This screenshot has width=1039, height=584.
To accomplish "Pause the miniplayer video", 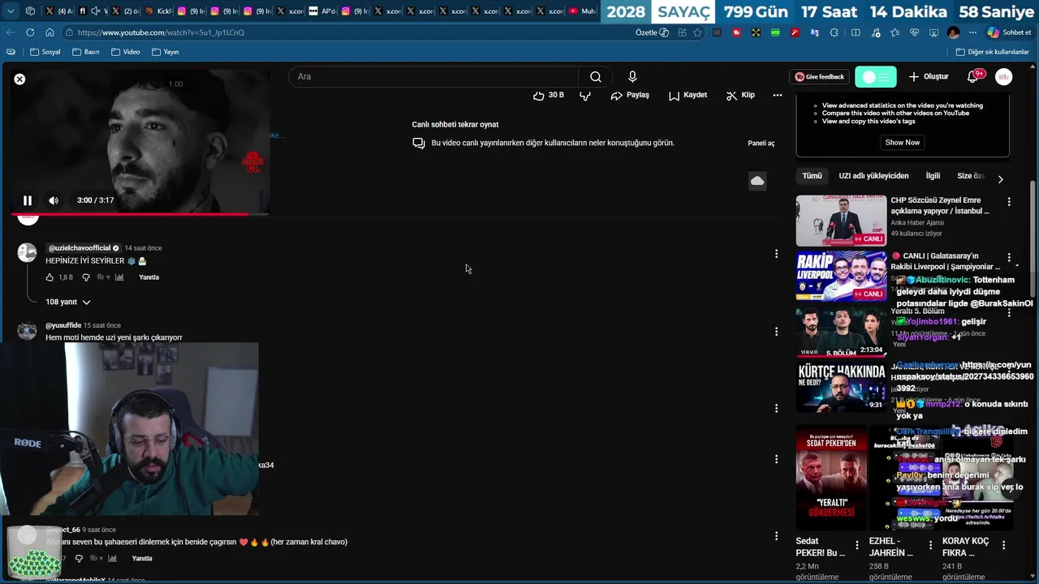I will 28,200.
